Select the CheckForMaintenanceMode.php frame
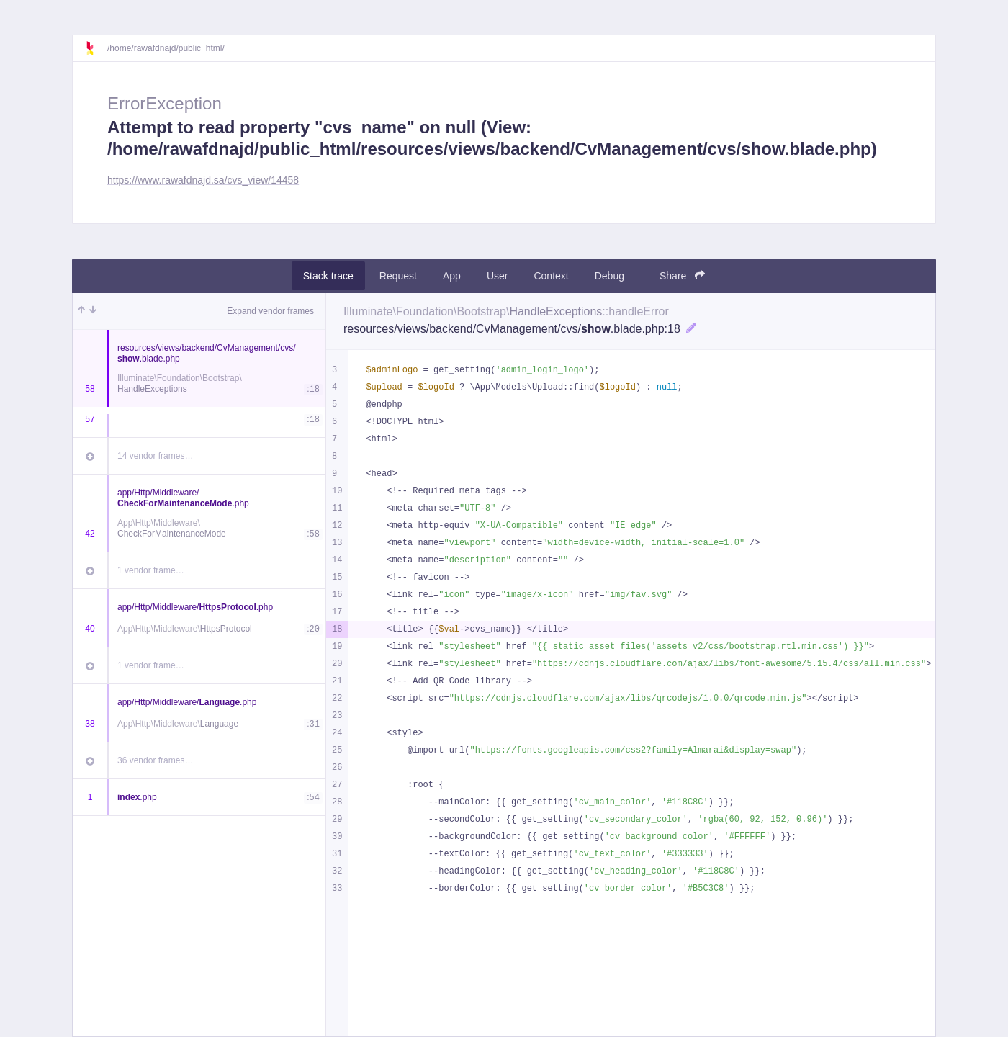Viewport: 1008px width, 1037px height. click(199, 513)
